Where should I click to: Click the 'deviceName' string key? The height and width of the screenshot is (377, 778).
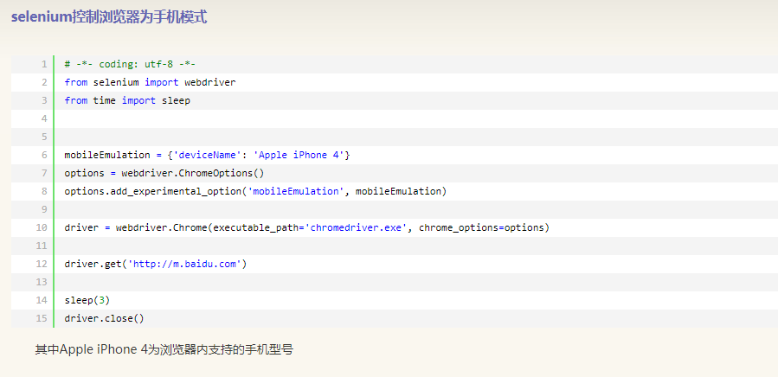[x=208, y=155]
